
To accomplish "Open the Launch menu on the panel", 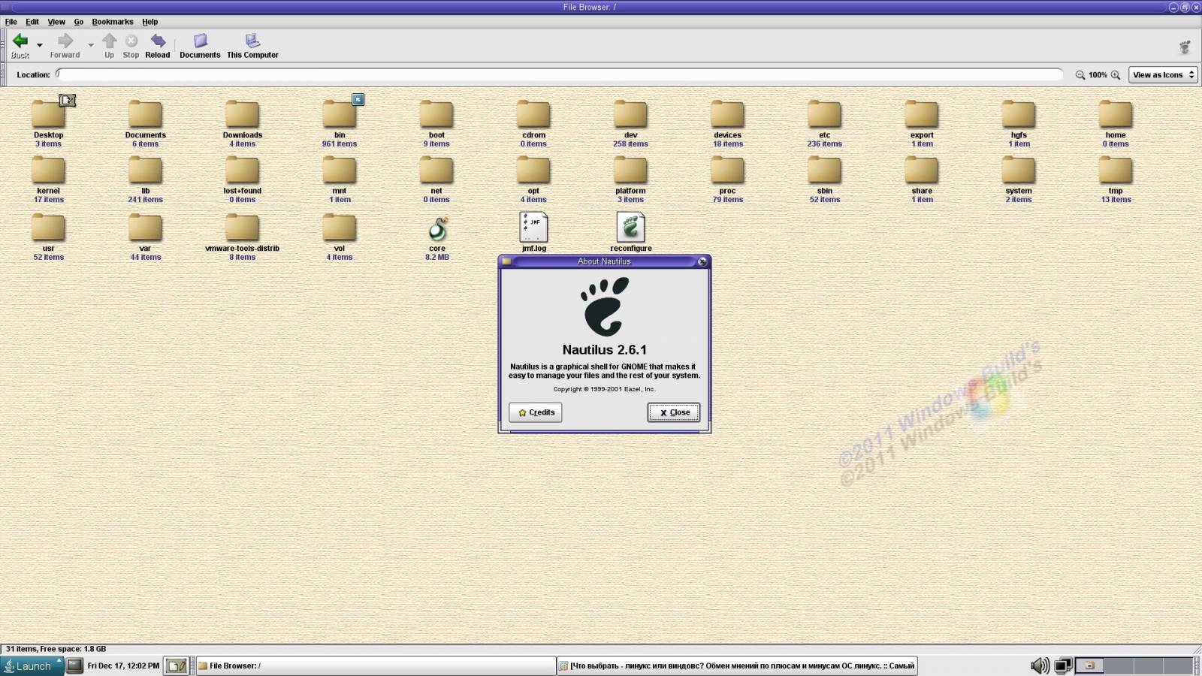I will (32, 665).
